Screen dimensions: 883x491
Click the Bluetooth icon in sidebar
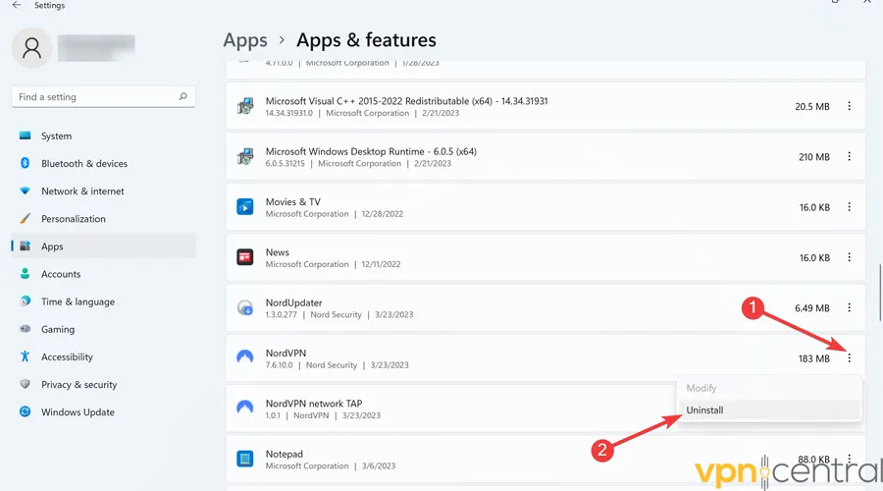click(25, 163)
